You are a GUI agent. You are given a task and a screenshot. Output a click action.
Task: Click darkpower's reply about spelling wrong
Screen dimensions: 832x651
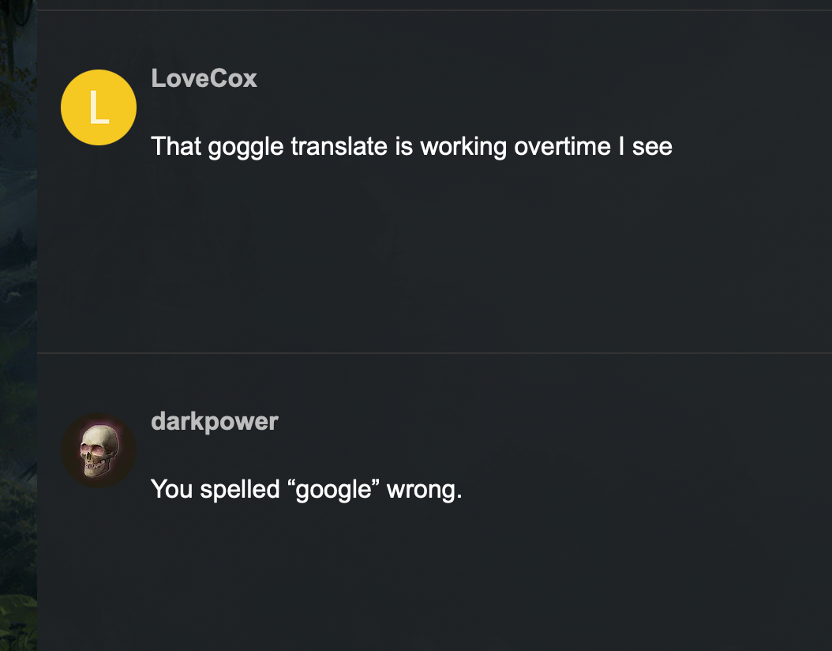[305, 490]
